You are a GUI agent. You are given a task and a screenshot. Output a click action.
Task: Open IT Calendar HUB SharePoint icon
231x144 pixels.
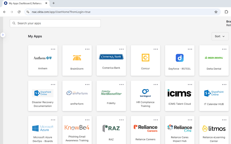pyautogui.click(x=214, y=93)
